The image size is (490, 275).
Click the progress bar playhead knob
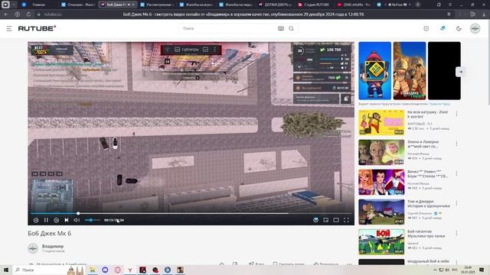coord(78,213)
